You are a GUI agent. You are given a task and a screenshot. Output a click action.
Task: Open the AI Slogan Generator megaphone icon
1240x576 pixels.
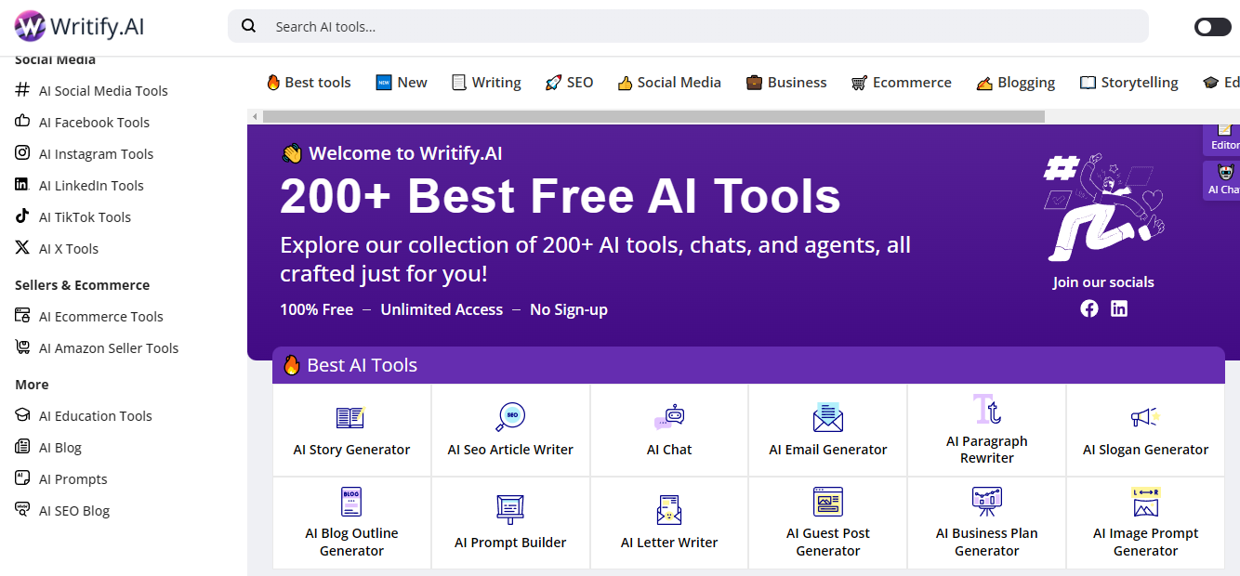pos(1144,418)
